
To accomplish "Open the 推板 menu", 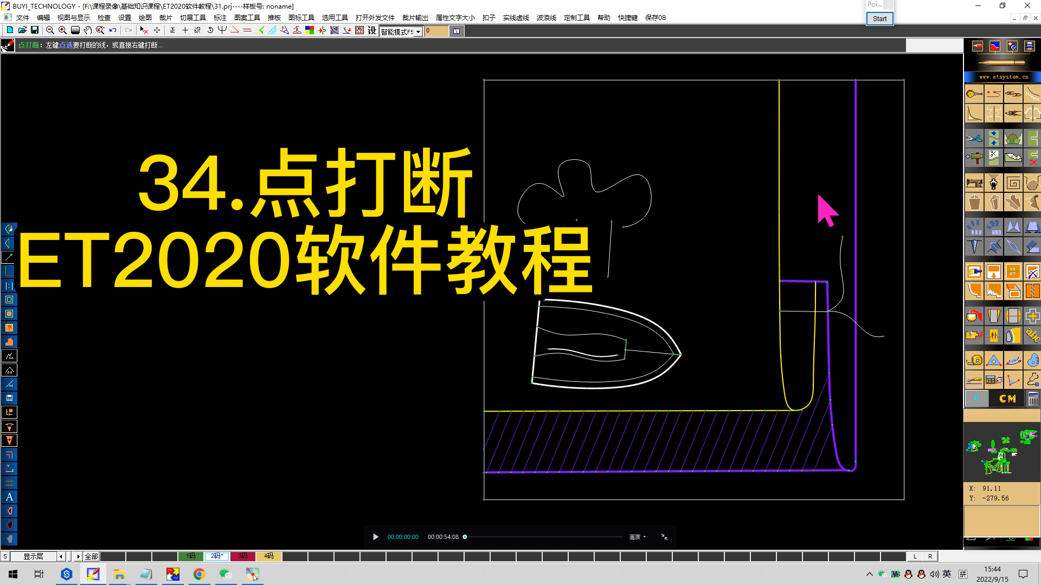I will [x=274, y=17].
